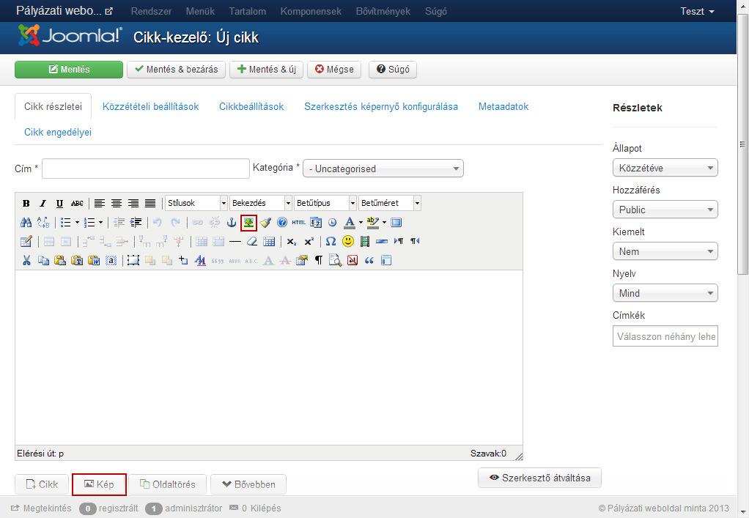Click the highlight background color swatch
Image resolution: width=749 pixels, height=518 pixels.
click(x=372, y=223)
